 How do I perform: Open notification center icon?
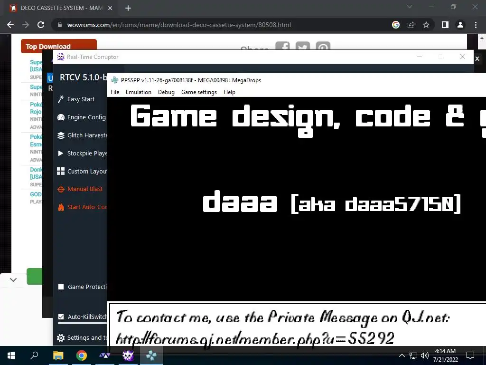pos(470,355)
